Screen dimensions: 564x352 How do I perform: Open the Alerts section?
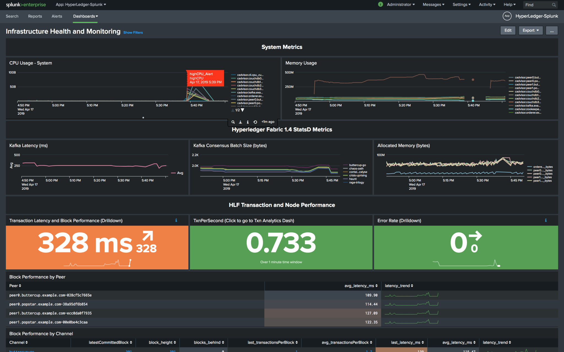[x=57, y=16]
